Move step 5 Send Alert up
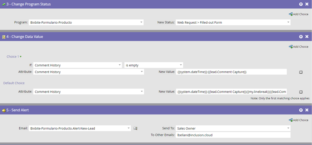Viewport: 312px width, 145px height. [x=301, y=110]
